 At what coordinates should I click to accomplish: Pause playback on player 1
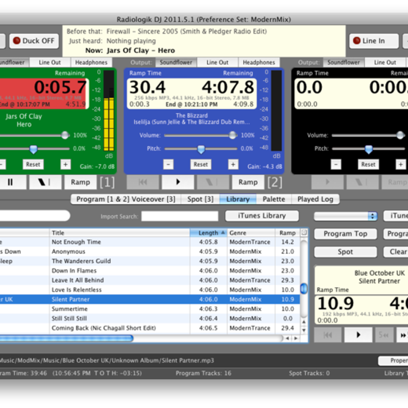10,182
